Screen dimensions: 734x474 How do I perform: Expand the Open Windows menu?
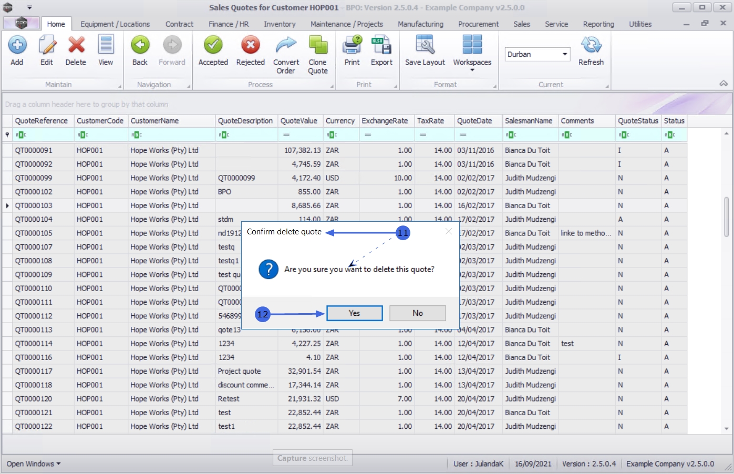[x=34, y=464]
